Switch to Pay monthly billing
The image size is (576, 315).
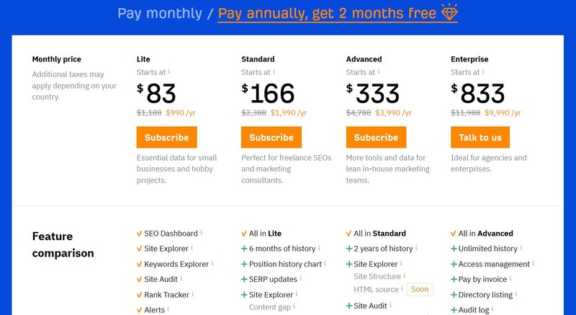click(160, 14)
